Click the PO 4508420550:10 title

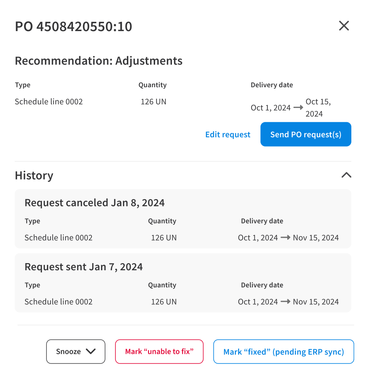[73, 26]
